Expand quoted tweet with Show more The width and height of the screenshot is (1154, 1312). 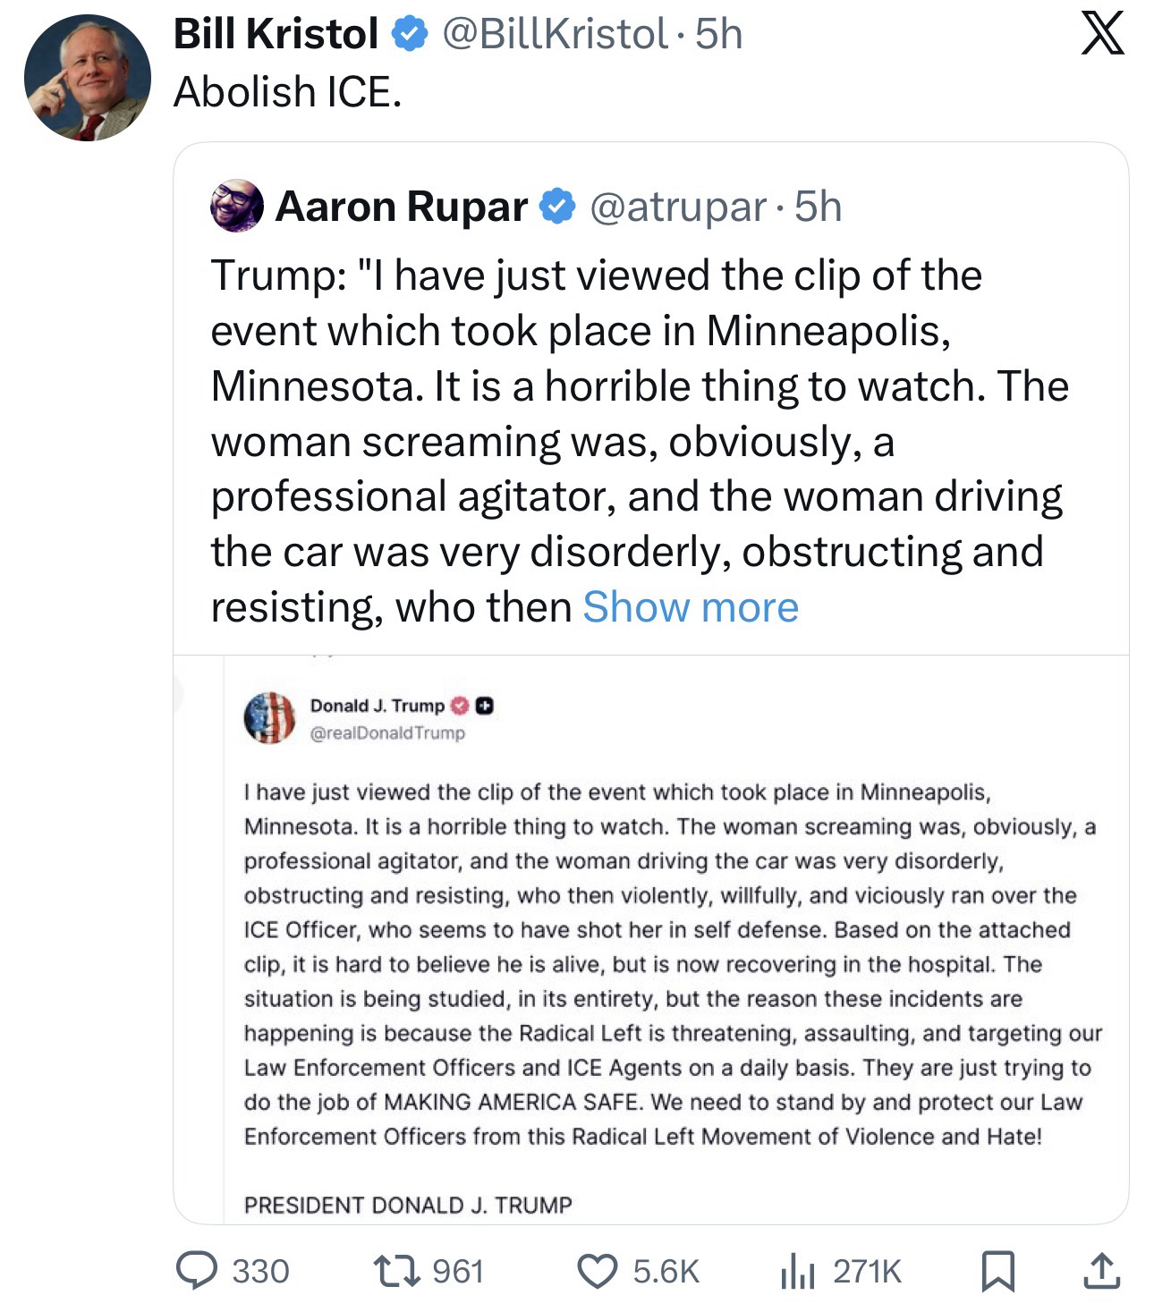tap(690, 607)
